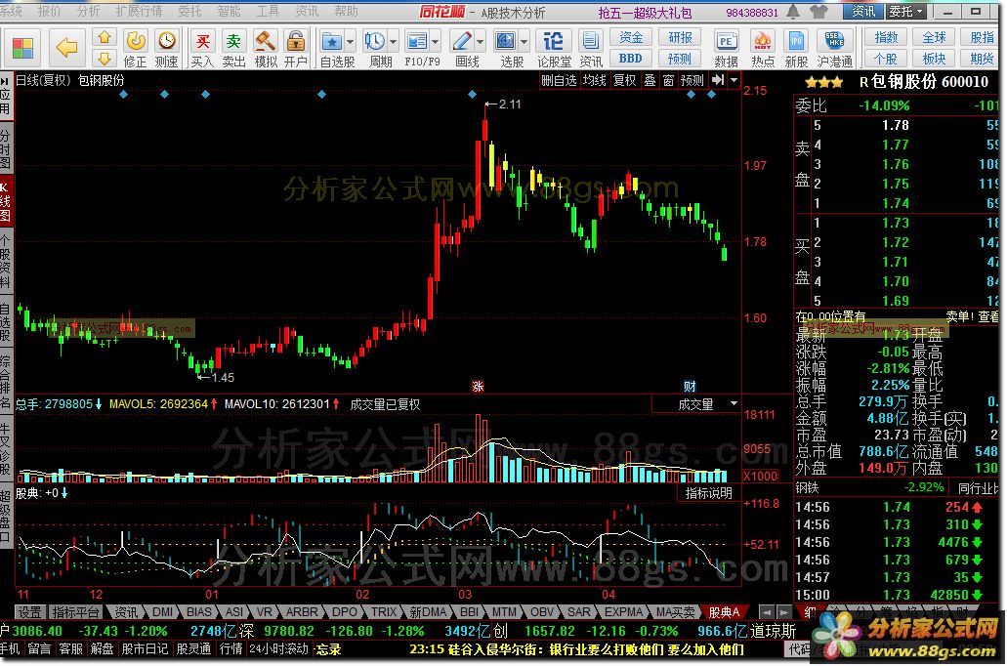Click the BBD button
The height and width of the screenshot is (666, 1007).
click(x=631, y=59)
